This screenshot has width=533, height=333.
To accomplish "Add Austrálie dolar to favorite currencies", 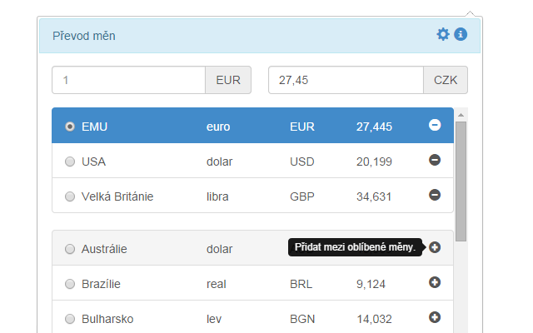I will pyautogui.click(x=435, y=247).
